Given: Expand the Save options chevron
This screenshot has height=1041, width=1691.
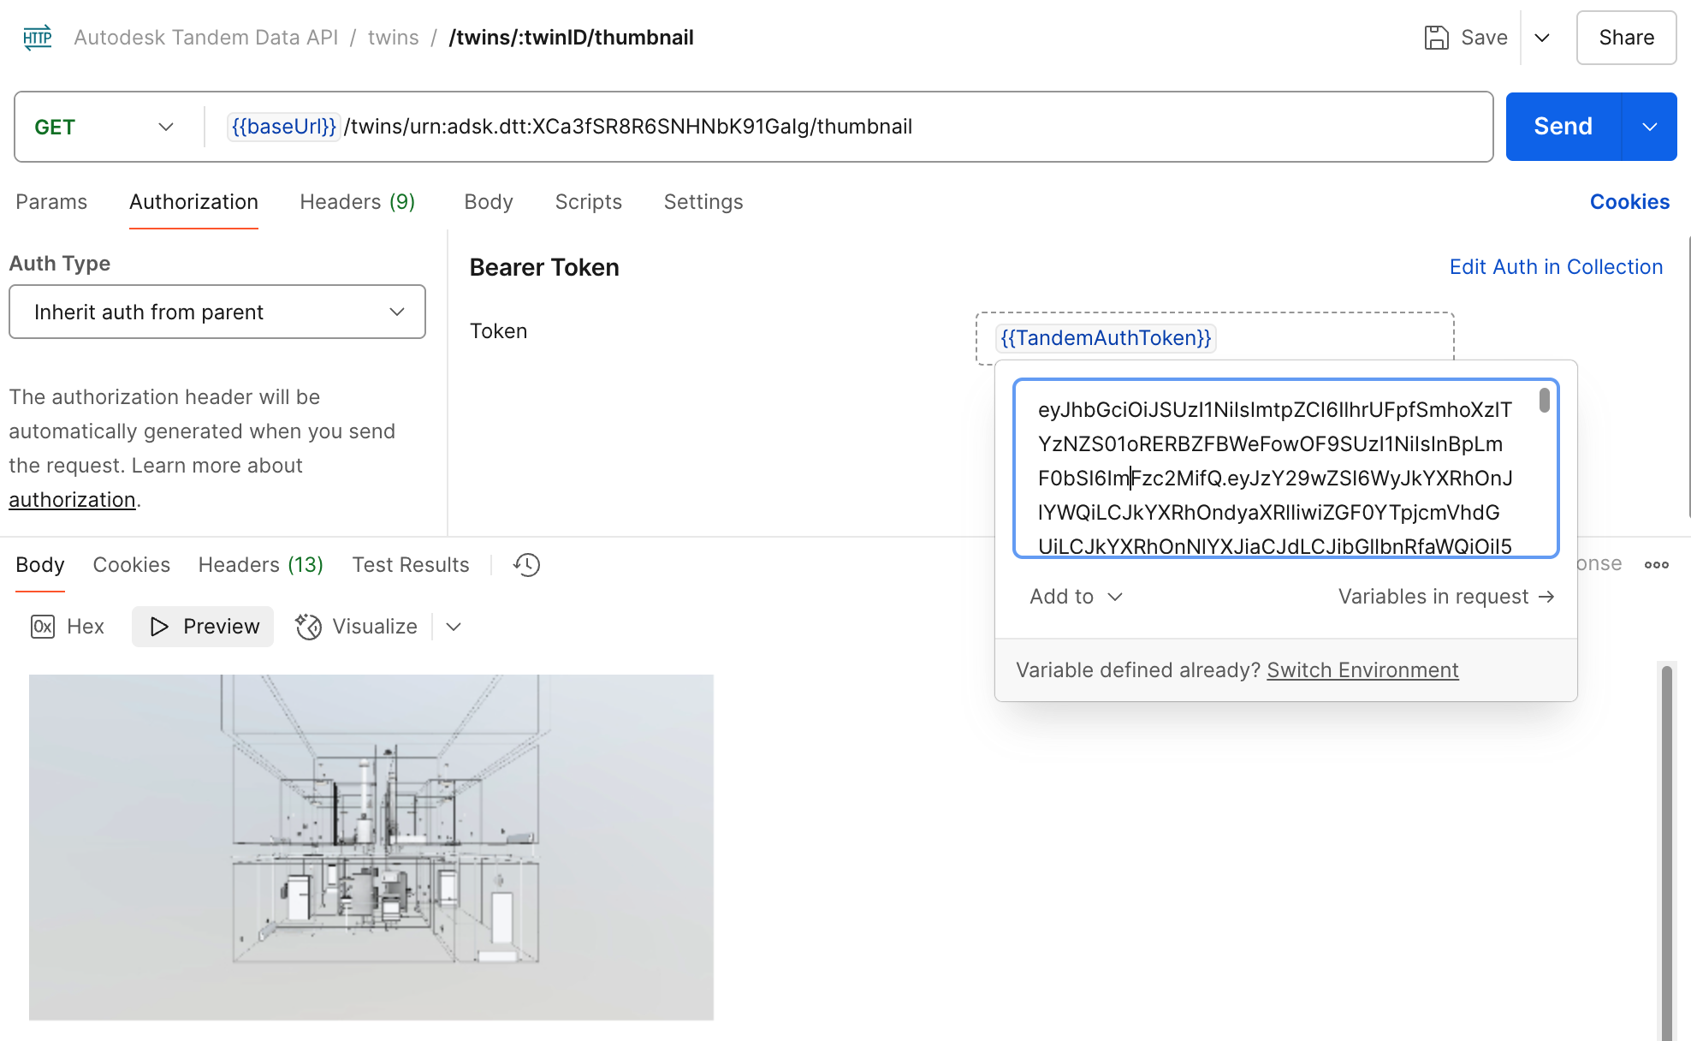Looking at the screenshot, I should (1542, 38).
